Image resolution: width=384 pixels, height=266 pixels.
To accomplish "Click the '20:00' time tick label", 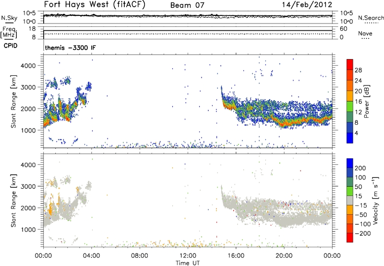I will tap(284, 256).
